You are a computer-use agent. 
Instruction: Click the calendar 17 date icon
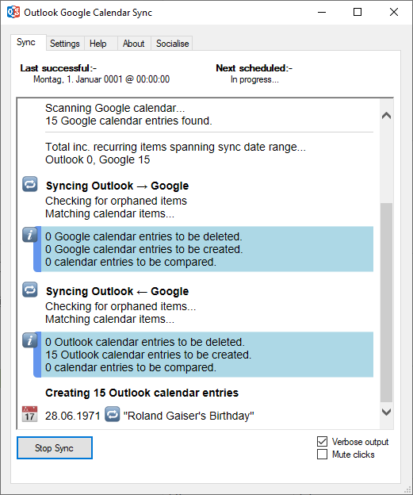tap(29, 414)
